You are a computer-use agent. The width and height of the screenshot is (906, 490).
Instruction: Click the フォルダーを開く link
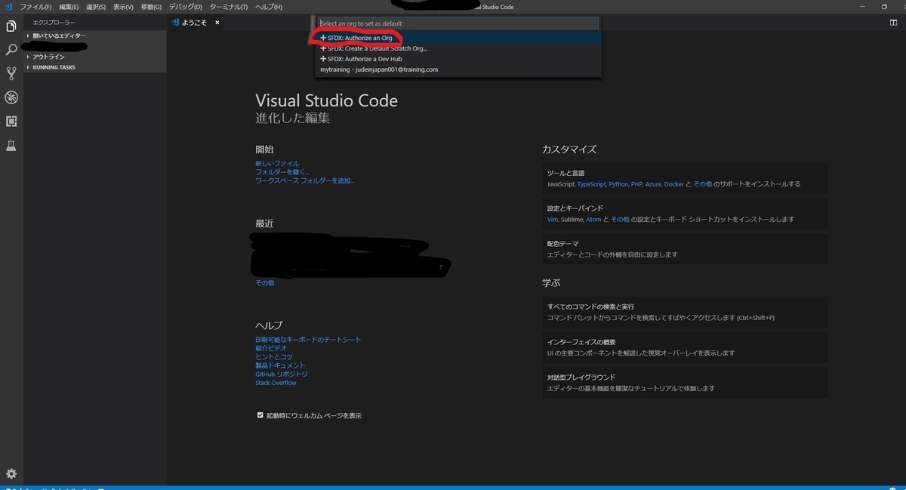point(282,172)
